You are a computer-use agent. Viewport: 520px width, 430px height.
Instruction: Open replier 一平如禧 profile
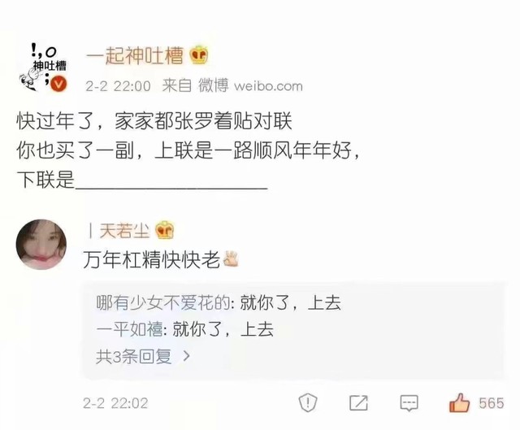click(x=129, y=330)
